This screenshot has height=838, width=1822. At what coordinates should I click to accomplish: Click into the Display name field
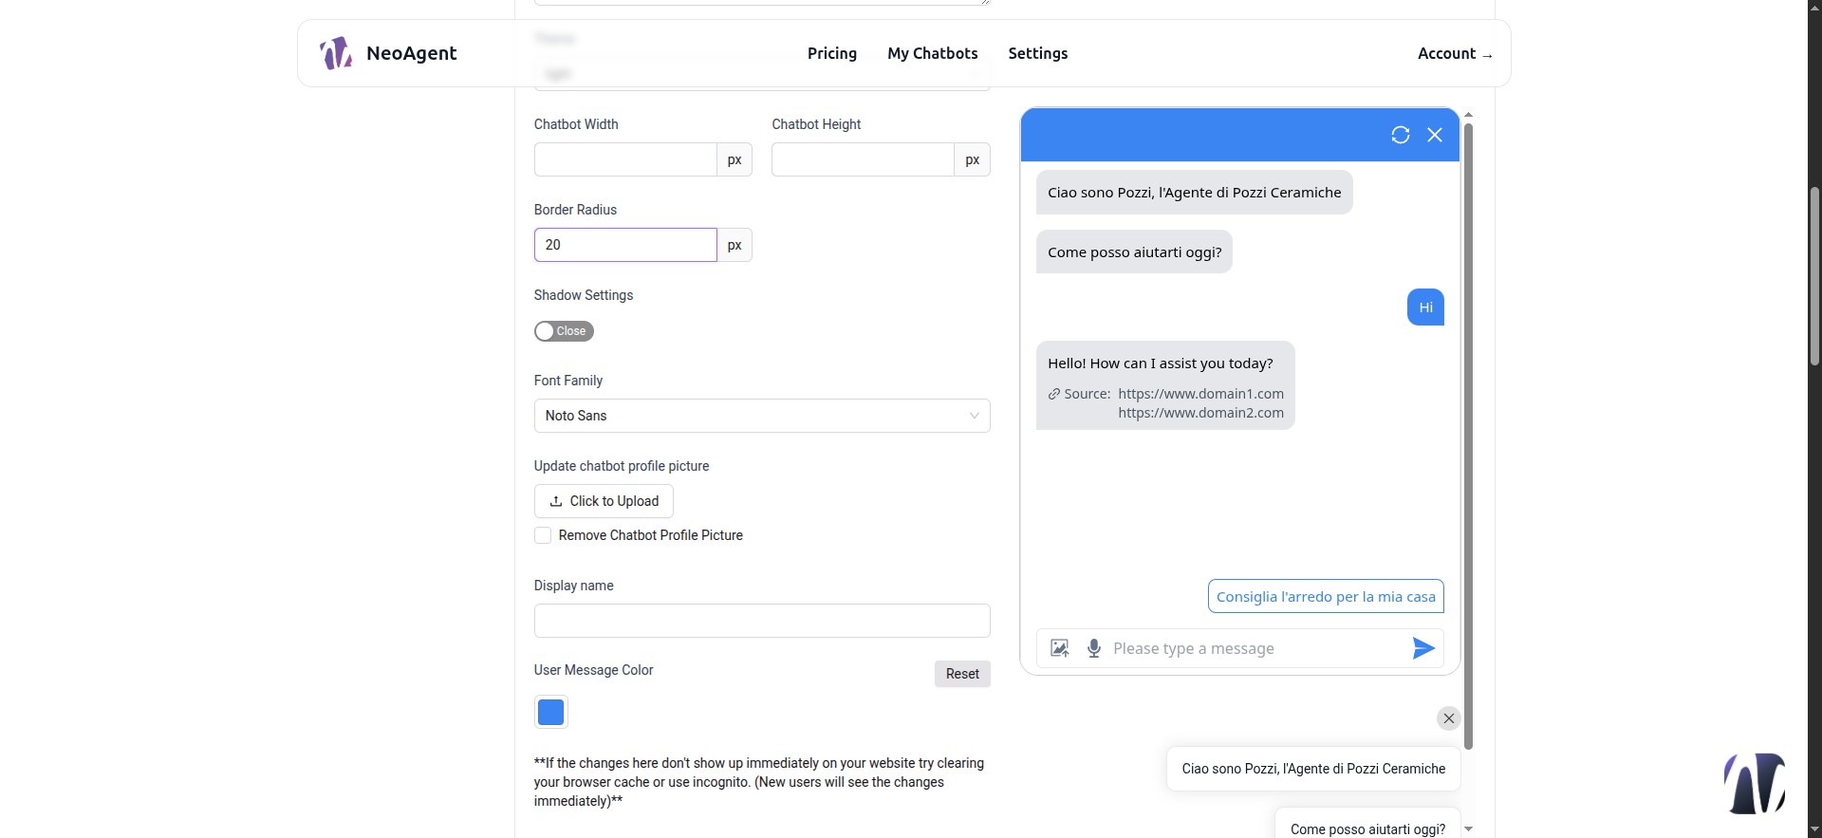tap(762, 621)
